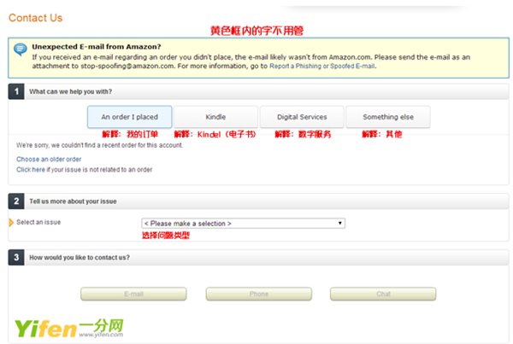Click the blue speech bubble notice icon
Image resolution: width=513 pixels, height=344 pixels.
pos(21,50)
